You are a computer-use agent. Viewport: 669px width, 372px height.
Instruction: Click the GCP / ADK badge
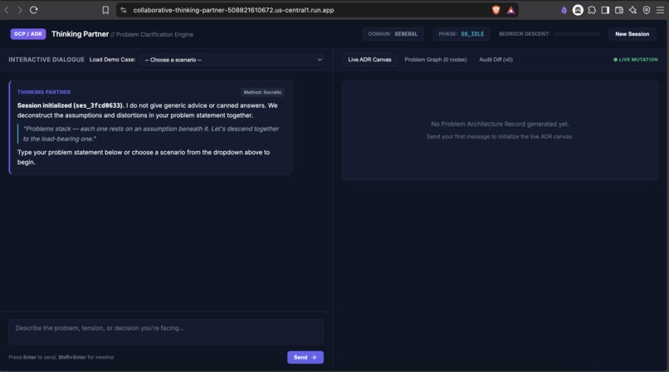(28, 34)
